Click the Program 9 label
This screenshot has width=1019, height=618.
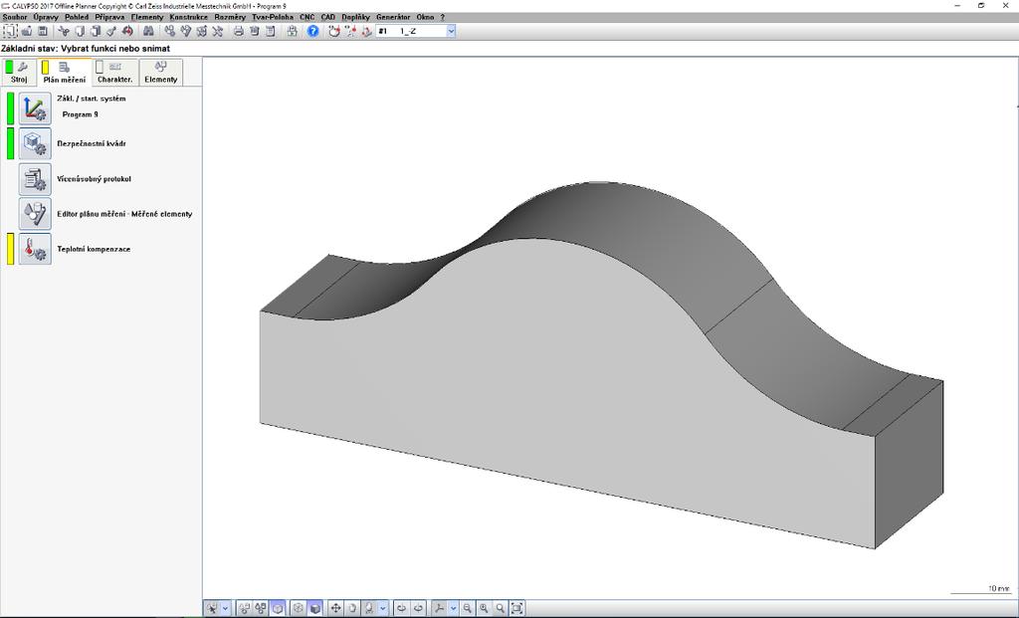tap(80, 114)
